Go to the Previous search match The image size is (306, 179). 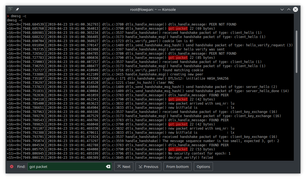(x=148, y=167)
